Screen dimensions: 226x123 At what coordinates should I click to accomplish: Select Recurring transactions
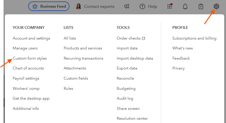(x=83, y=58)
